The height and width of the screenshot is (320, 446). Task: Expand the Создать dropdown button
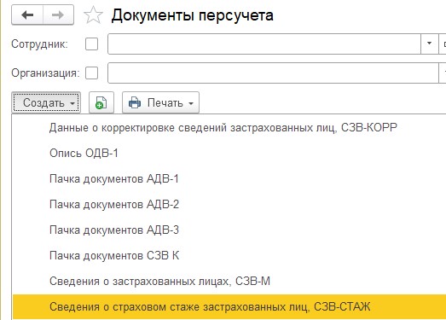46,102
